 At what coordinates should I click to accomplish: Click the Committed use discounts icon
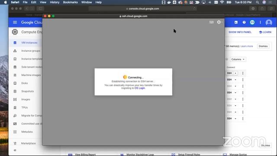(15, 124)
